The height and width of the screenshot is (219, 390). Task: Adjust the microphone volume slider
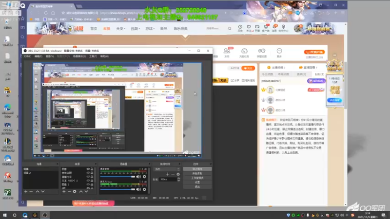click(x=117, y=189)
